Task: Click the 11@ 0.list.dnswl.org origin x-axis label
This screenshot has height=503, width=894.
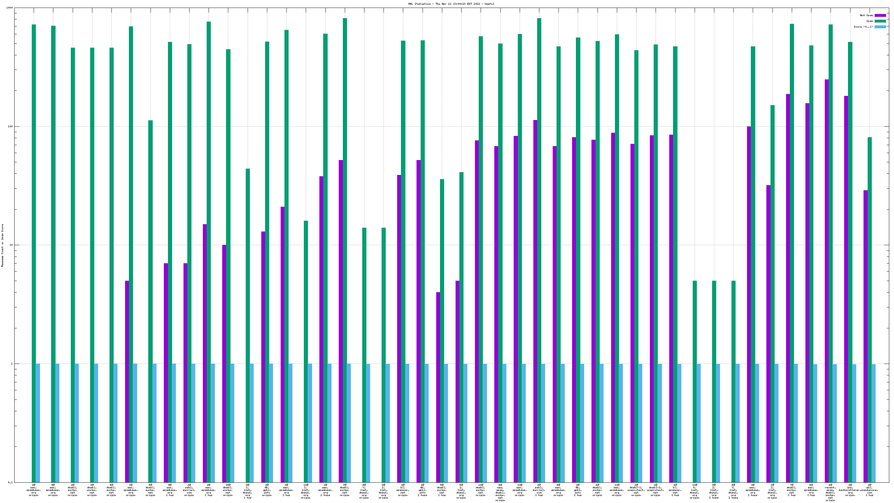Action: [x=694, y=491]
